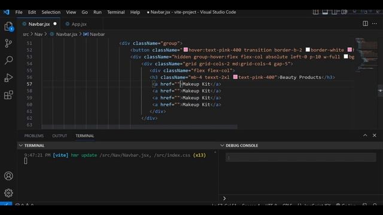The width and height of the screenshot is (383, 215).
Task: Open the Accounts menu icon
Action: [8, 176]
